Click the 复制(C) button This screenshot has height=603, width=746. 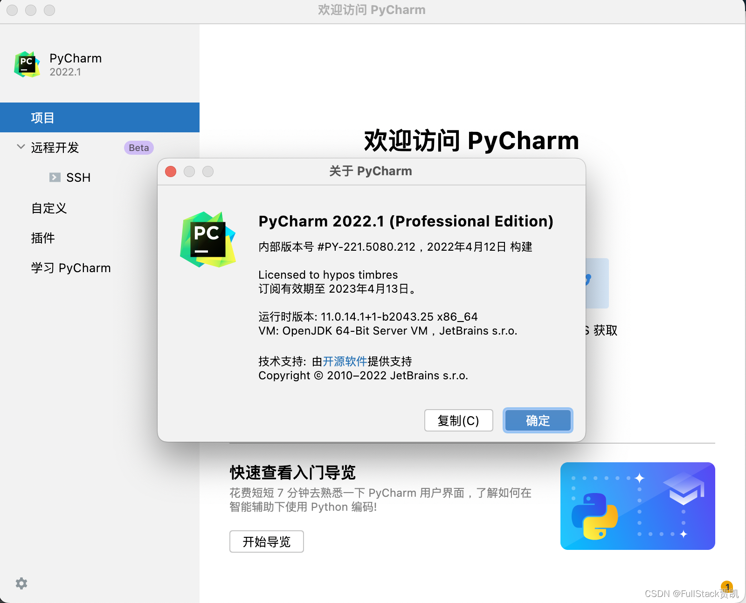[459, 420]
